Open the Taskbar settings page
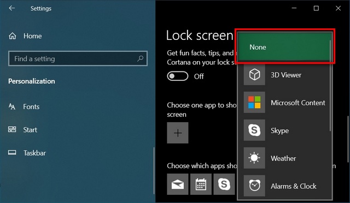350x203 pixels. [x=27, y=153]
